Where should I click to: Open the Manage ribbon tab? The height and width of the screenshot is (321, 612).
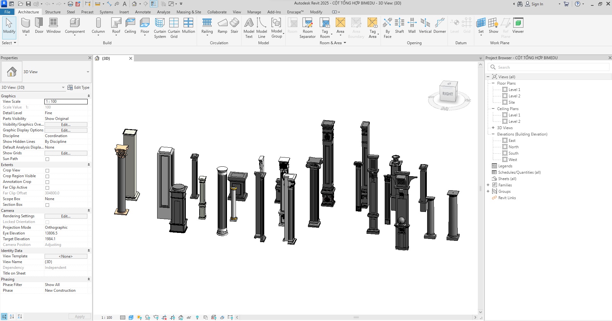point(254,12)
